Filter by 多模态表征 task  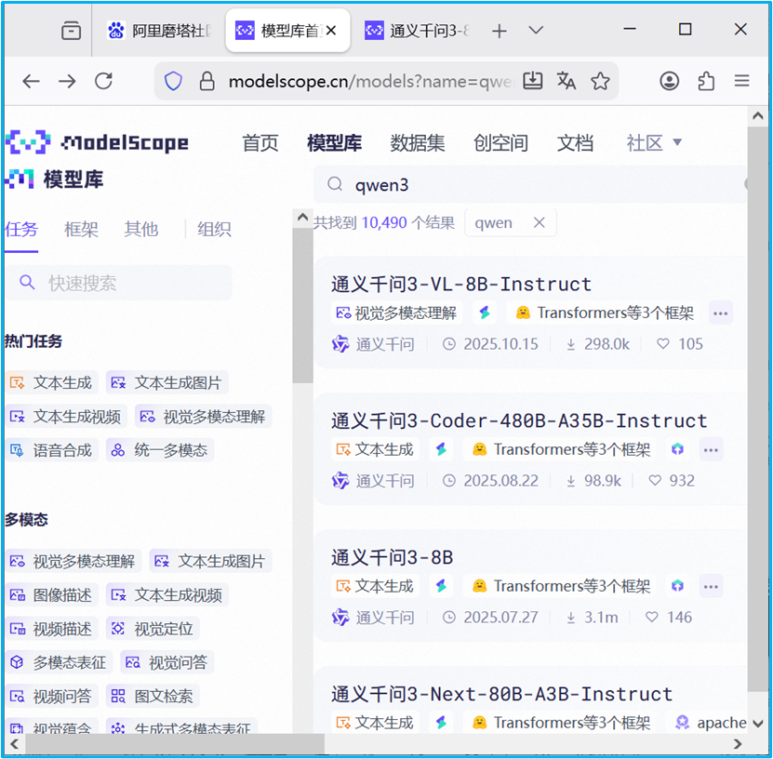coord(60,662)
